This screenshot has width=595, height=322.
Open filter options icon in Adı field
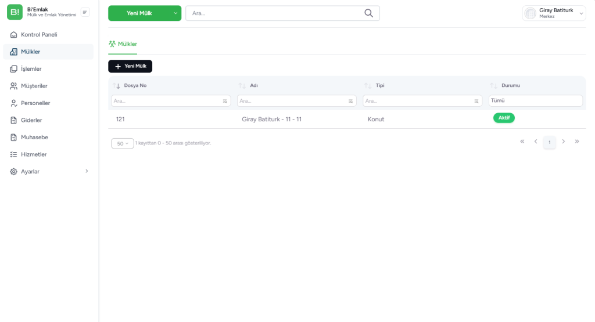[x=351, y=101]
